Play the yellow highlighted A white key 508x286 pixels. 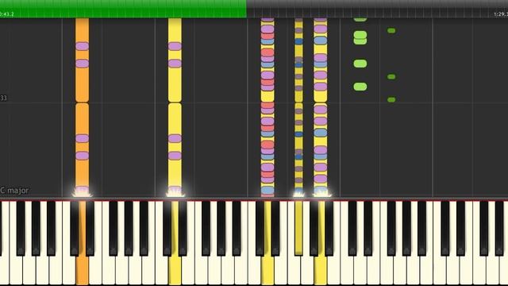pos(320,243)
